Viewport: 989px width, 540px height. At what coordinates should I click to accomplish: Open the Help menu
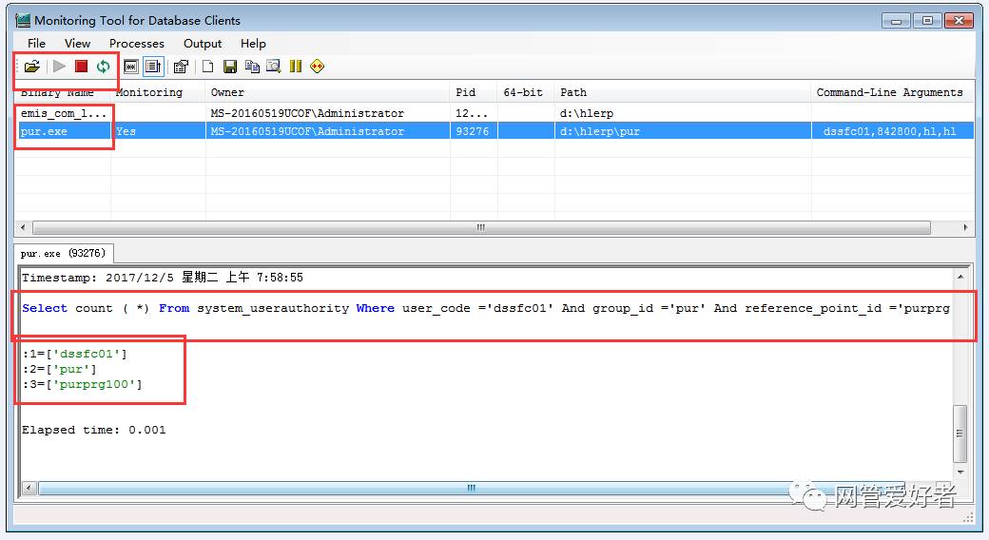(x=253, y=44)
